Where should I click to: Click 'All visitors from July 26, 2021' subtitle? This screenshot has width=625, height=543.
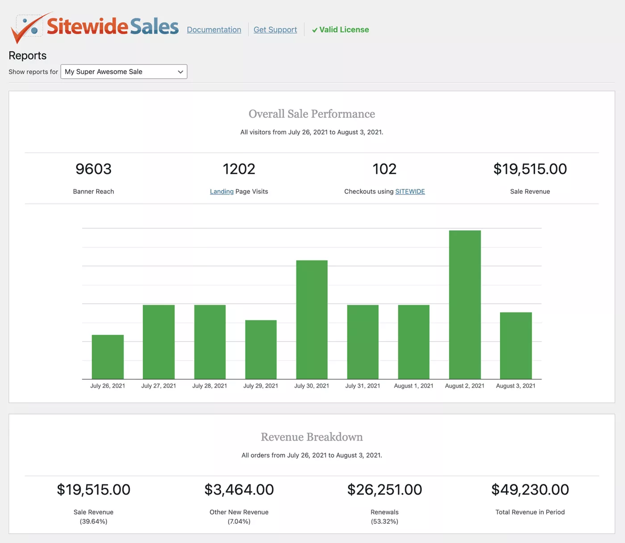pos(312,132)
